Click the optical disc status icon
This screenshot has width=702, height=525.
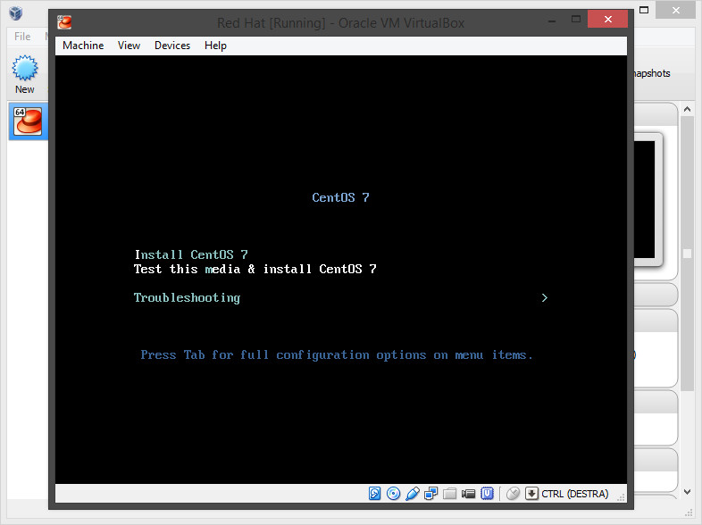point(393,494)
